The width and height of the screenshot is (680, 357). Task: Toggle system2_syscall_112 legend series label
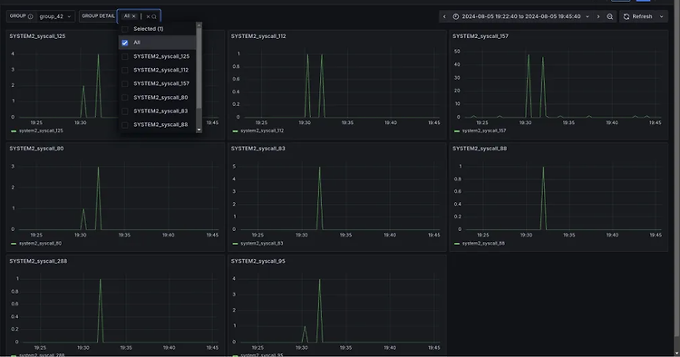coord(262,130)
